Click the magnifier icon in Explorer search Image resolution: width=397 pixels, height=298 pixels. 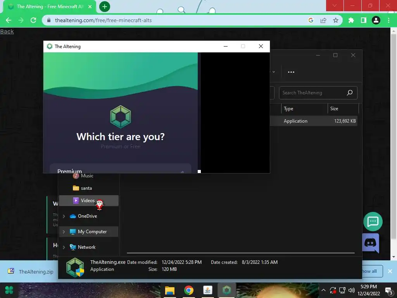(x=350, y=93)
